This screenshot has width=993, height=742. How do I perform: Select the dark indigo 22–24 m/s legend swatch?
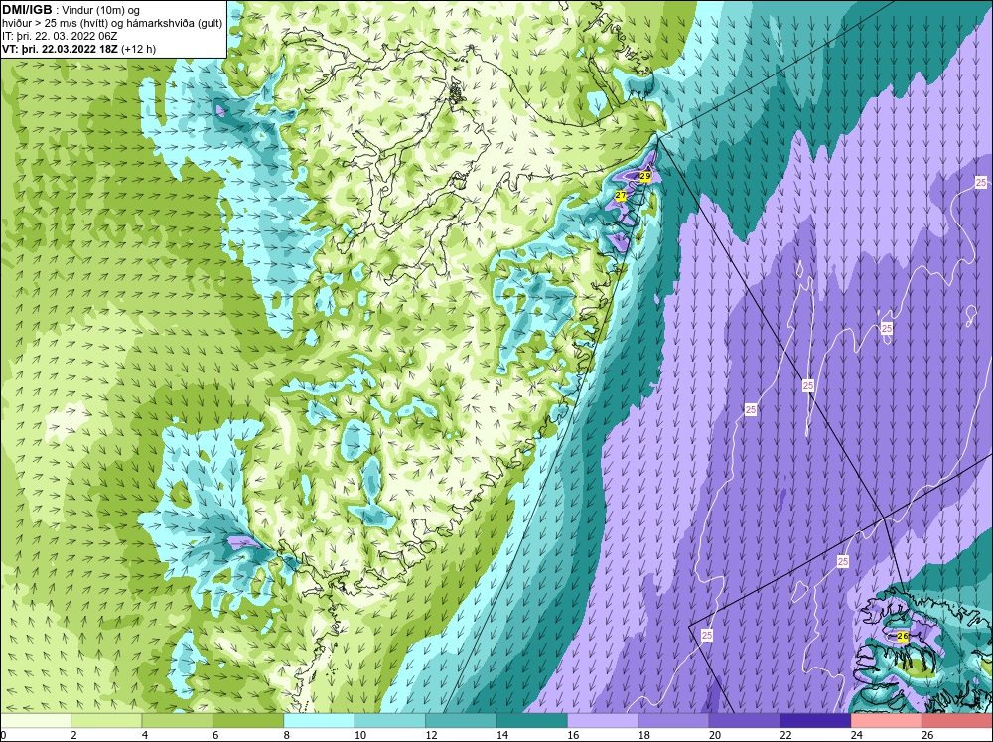(815, 720)
